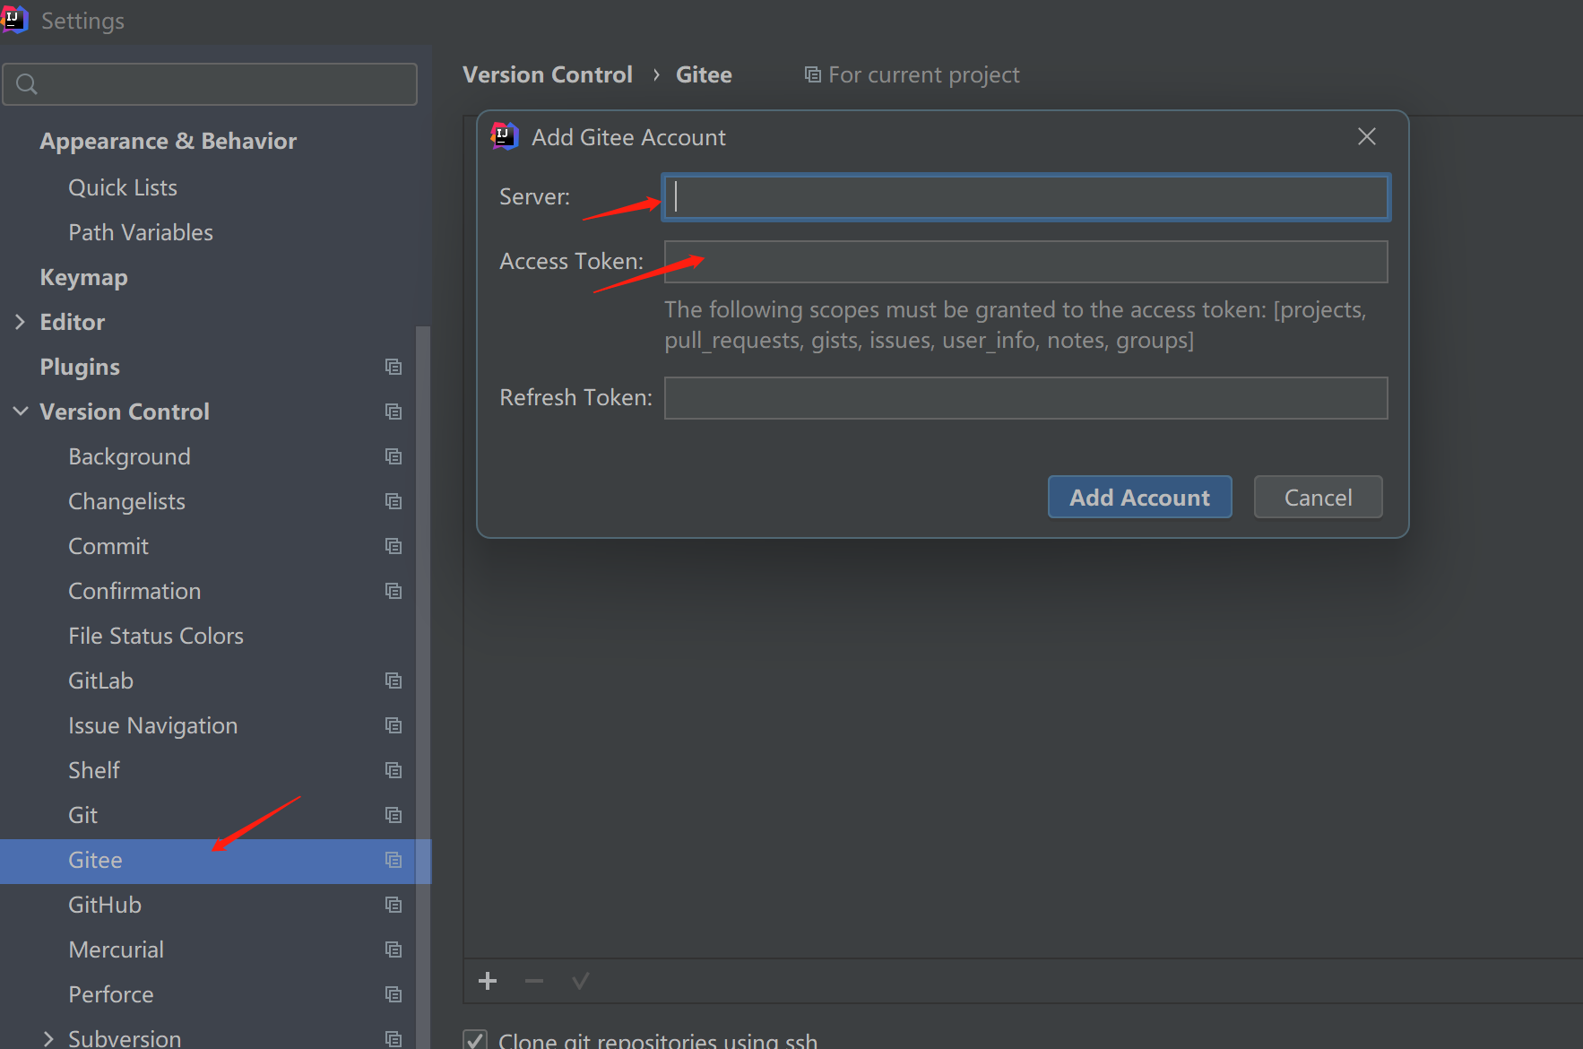
Task: Click the project-level icon beside Confirmation
Action: [394, 591]
